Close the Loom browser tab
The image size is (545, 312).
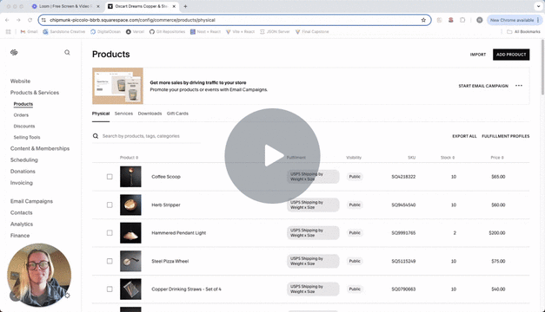coord(98,6)
